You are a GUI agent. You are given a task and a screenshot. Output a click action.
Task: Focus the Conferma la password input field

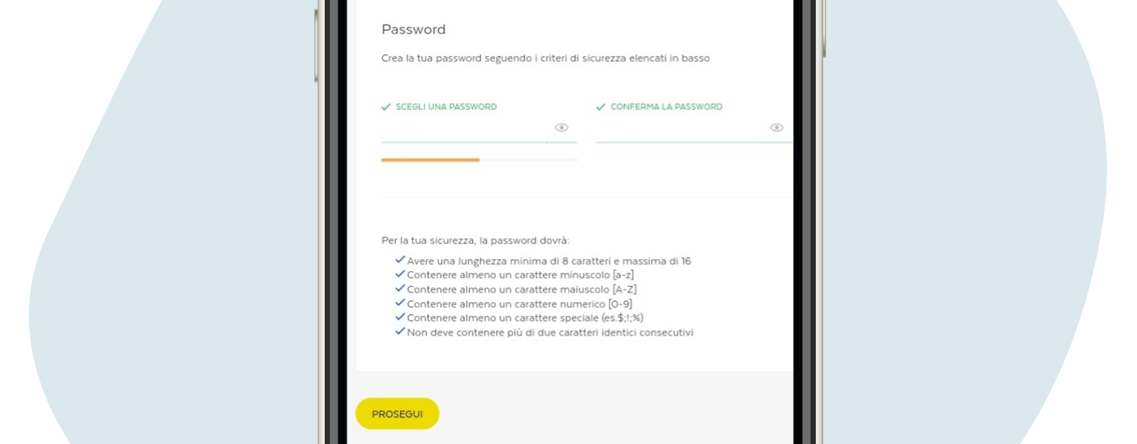(x=681, y=128)
